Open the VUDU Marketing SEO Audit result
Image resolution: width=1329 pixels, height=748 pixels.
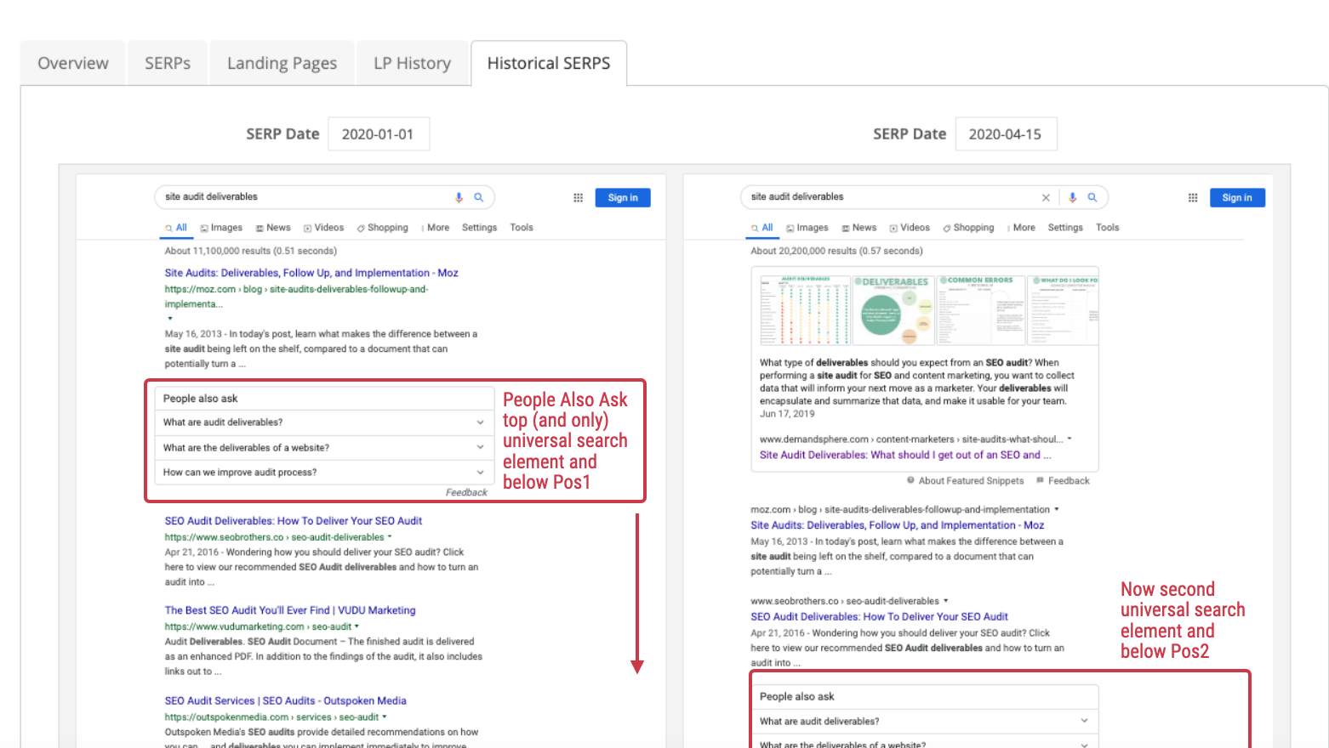(290, 610)
